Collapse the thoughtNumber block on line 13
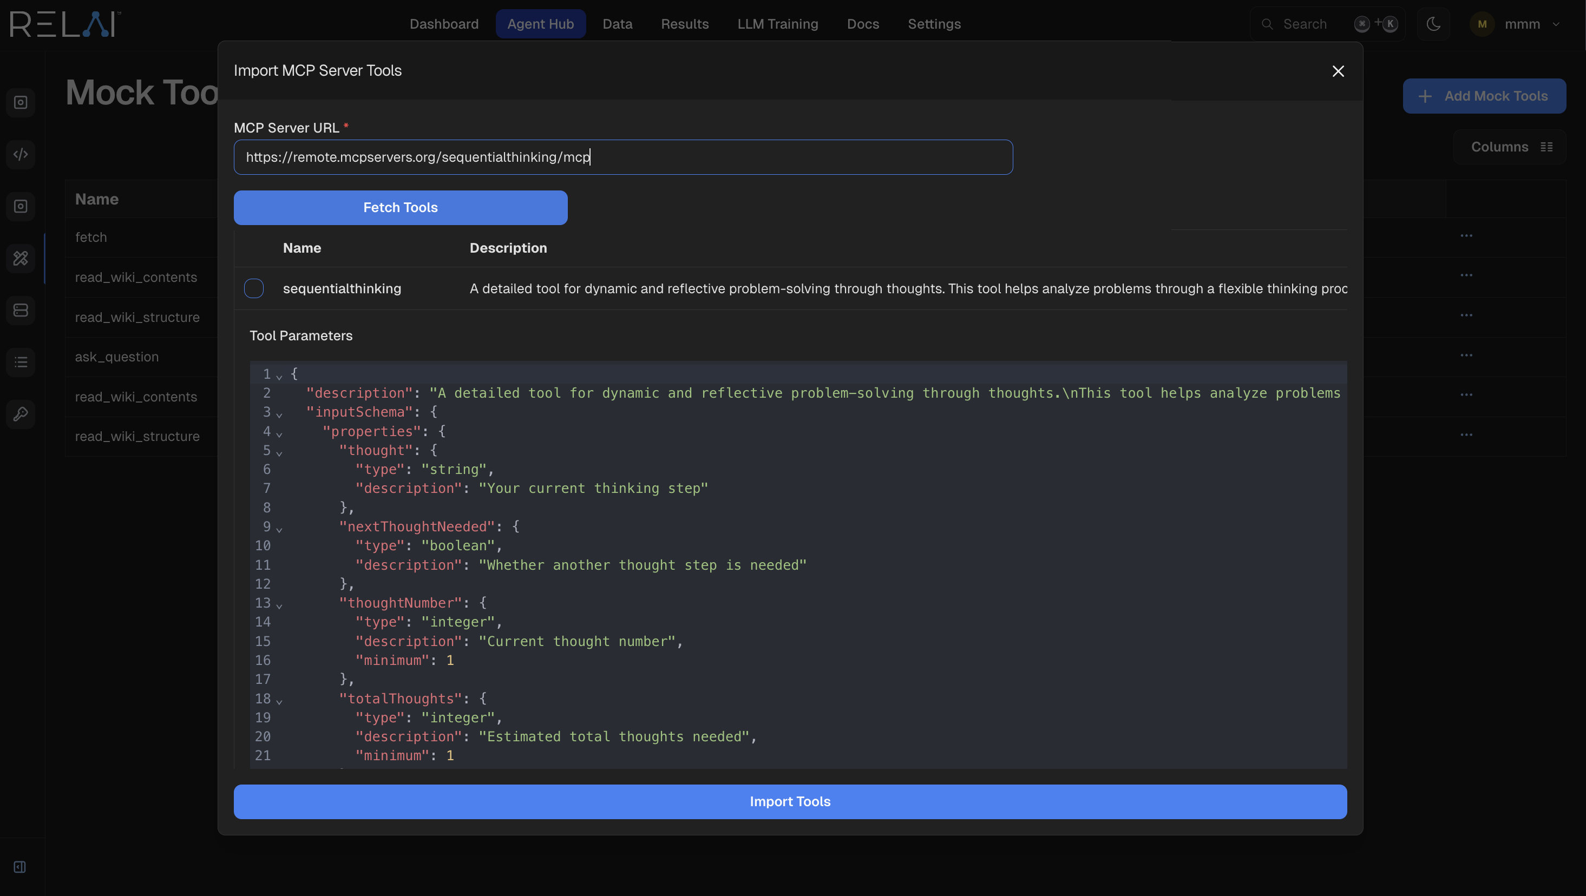 (279, 605)
